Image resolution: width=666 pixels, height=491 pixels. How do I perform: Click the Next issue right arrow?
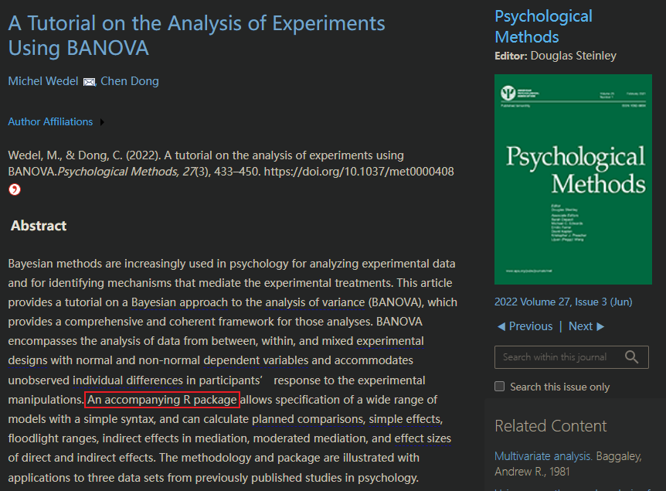point(600,326)
